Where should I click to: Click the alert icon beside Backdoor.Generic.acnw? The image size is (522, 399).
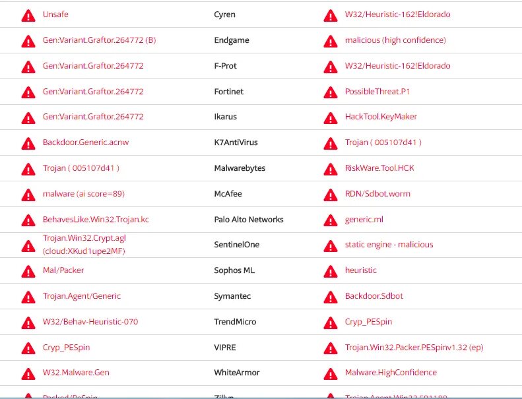coord(28,143)
